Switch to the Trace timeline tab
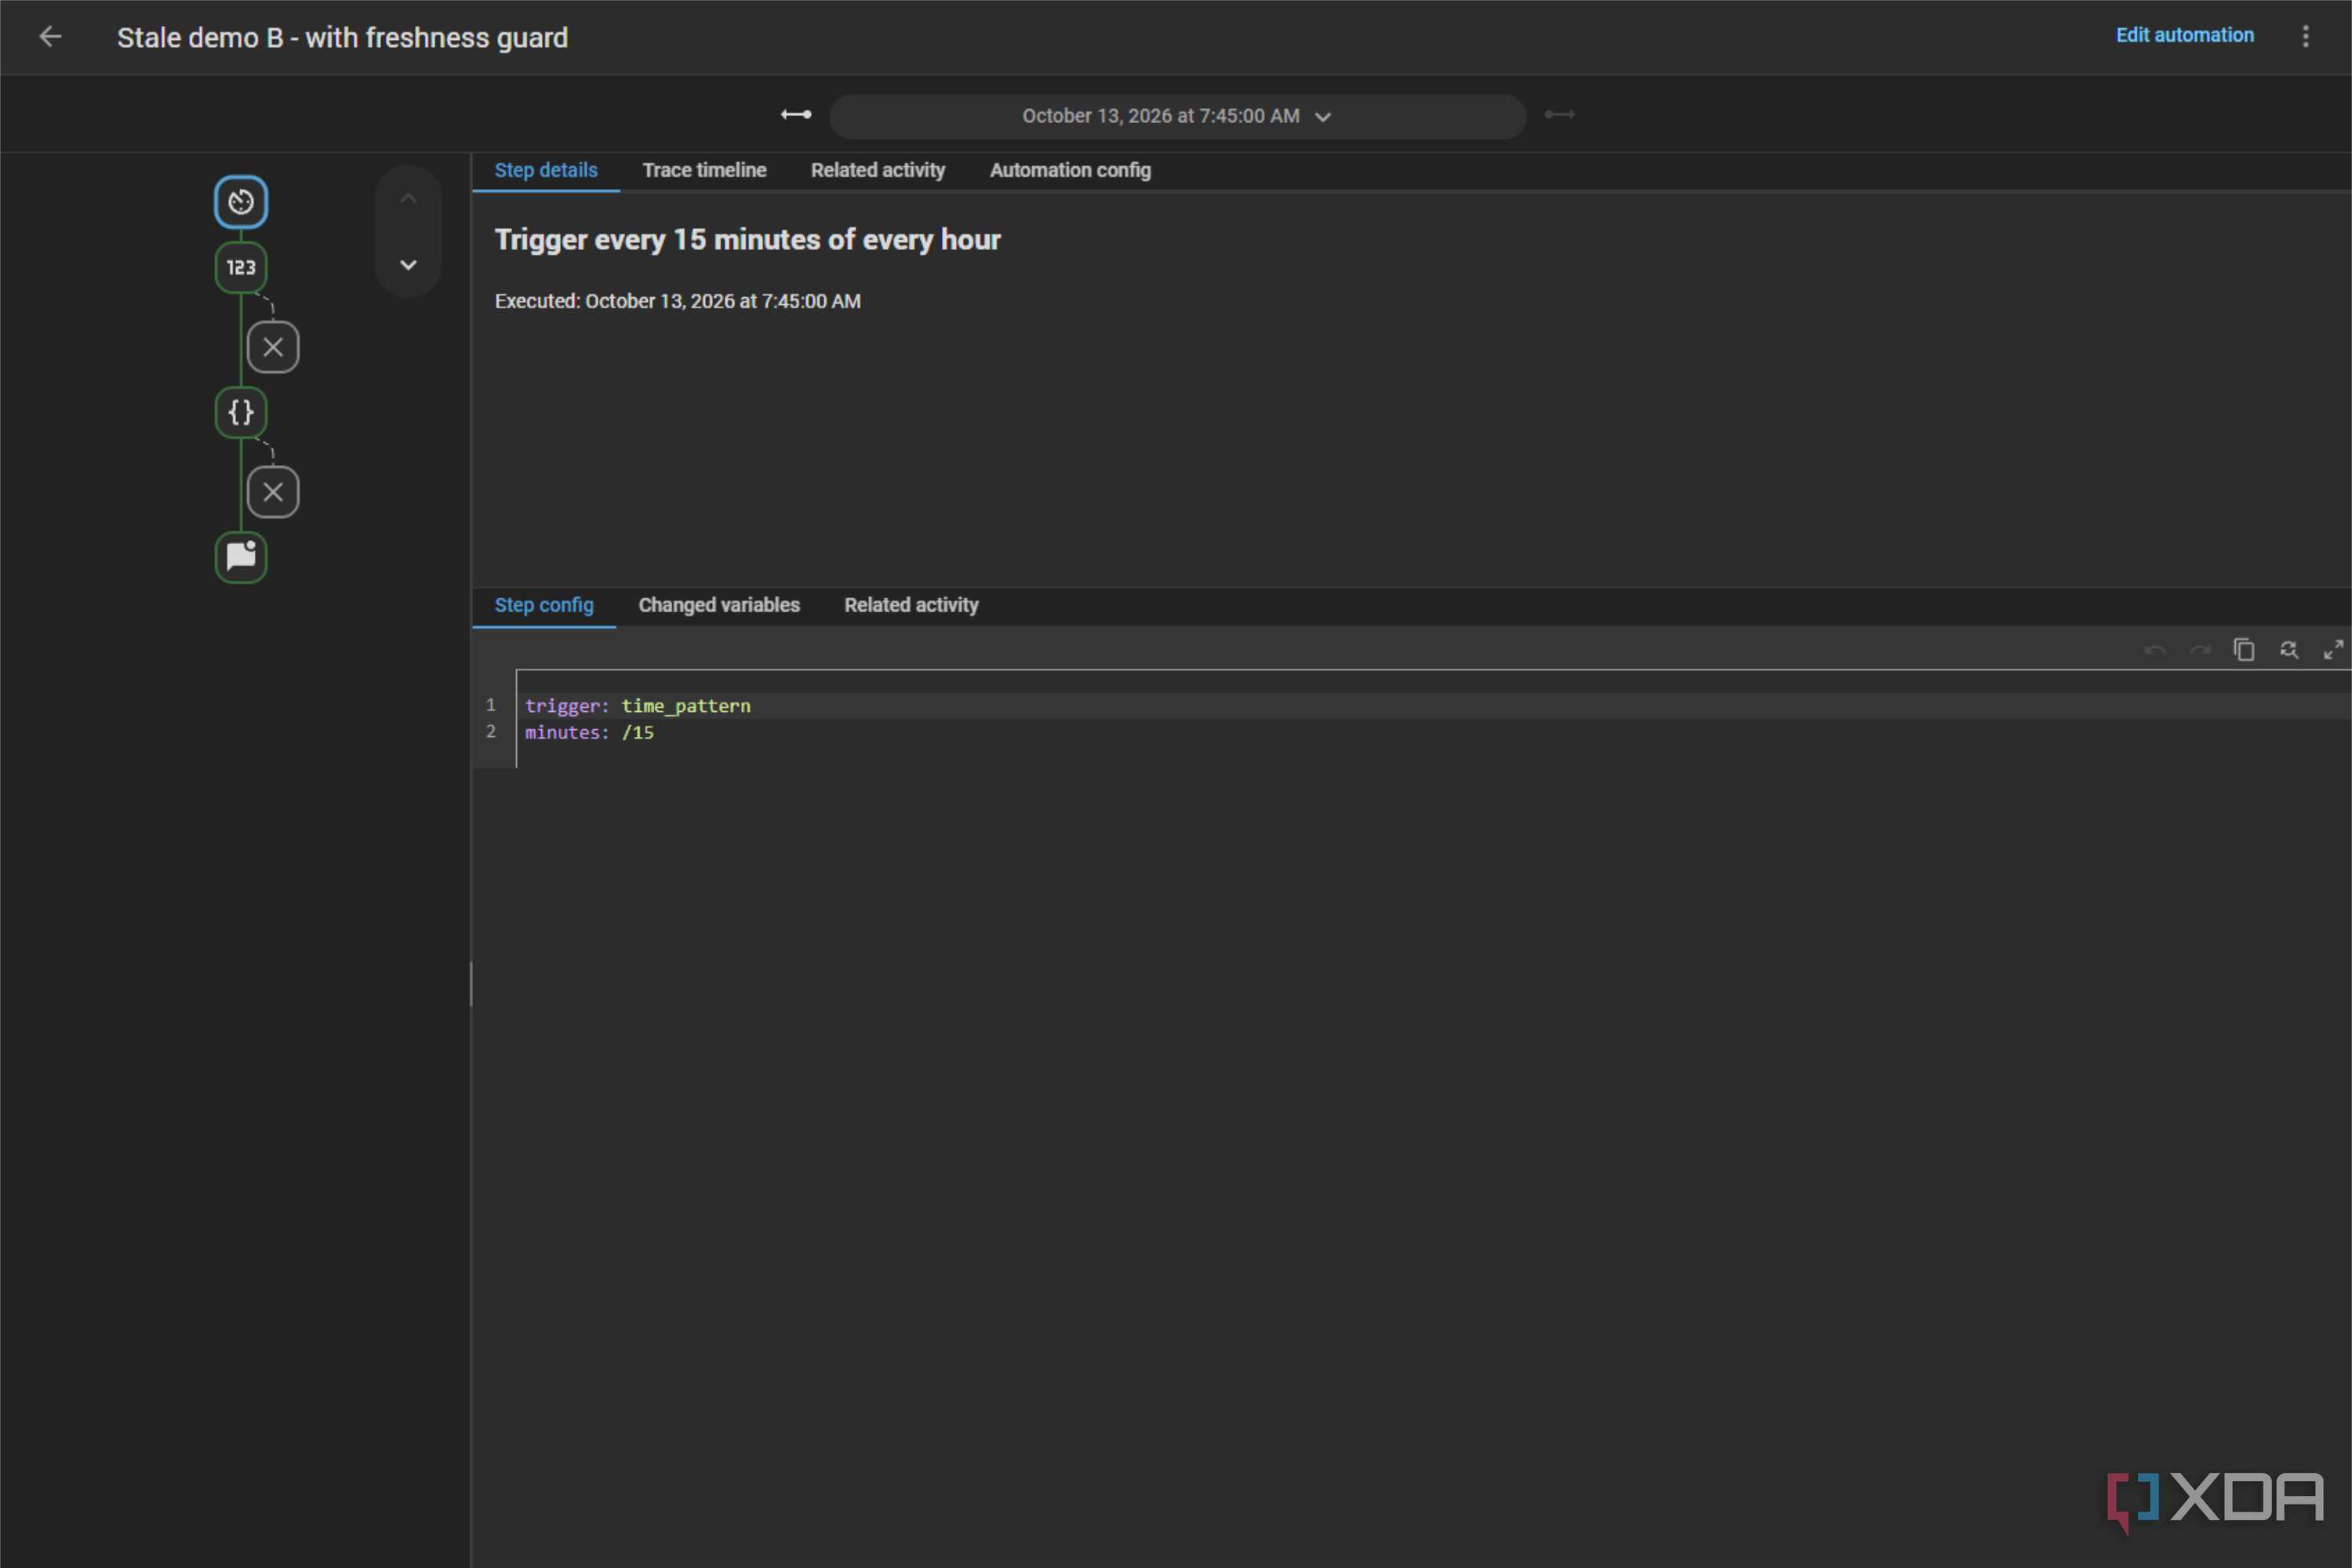This screenshot has height=1568, width=2352. point(704,171)
